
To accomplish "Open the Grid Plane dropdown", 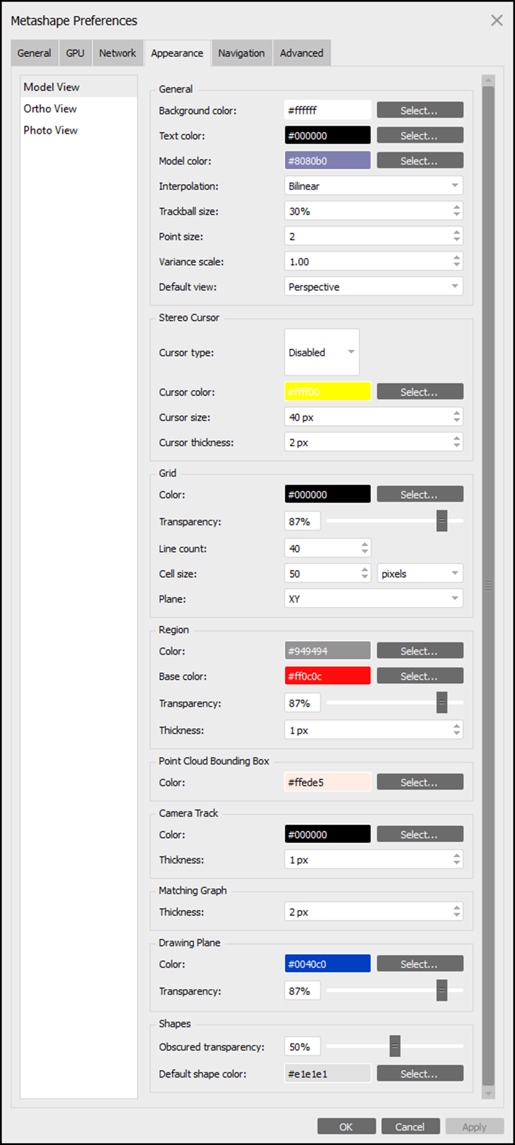I will click(x=374, y=599).
